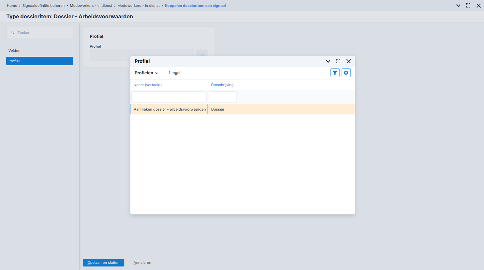Select Profiel in the left sidebar
This screenshot has width=484, height=270.
point(39,61)
